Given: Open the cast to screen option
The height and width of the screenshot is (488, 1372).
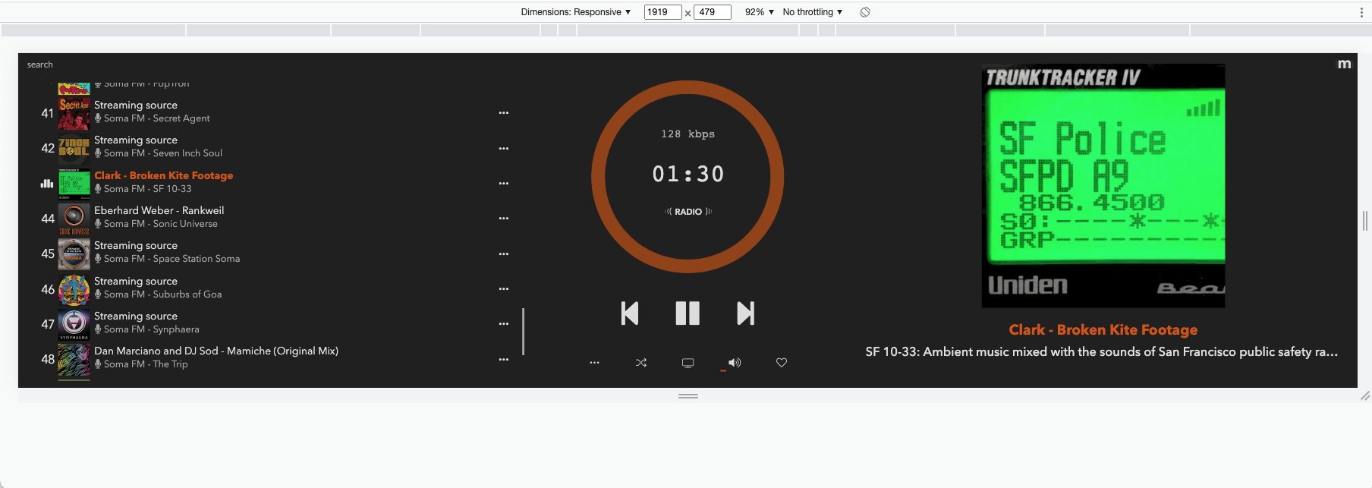Looking at the screenshot, I should (x=688, y=363).
